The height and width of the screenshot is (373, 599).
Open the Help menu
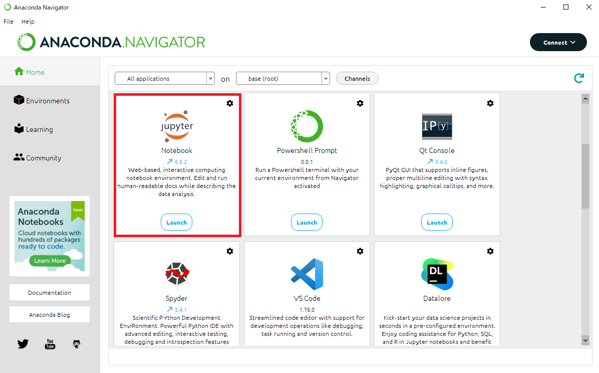click(x=28, y=22)
